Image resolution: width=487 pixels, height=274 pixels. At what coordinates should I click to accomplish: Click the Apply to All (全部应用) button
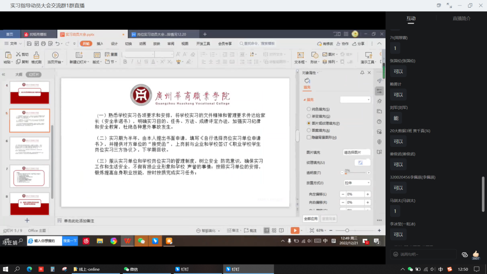click(311, 219)
